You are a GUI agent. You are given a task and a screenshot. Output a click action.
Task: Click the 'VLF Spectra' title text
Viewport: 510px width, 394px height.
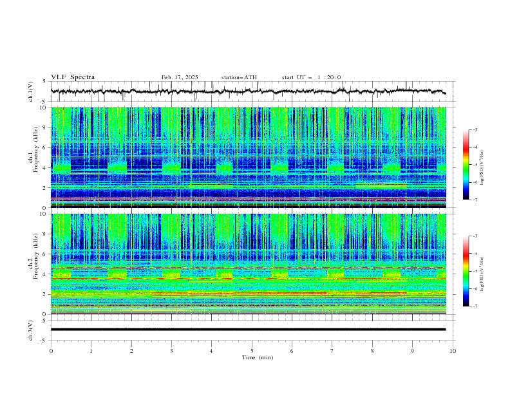click(x=73, y=77)
